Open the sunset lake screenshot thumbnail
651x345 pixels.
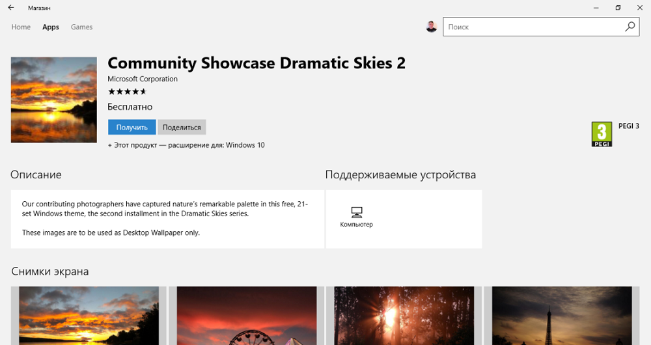click(89, 316)
